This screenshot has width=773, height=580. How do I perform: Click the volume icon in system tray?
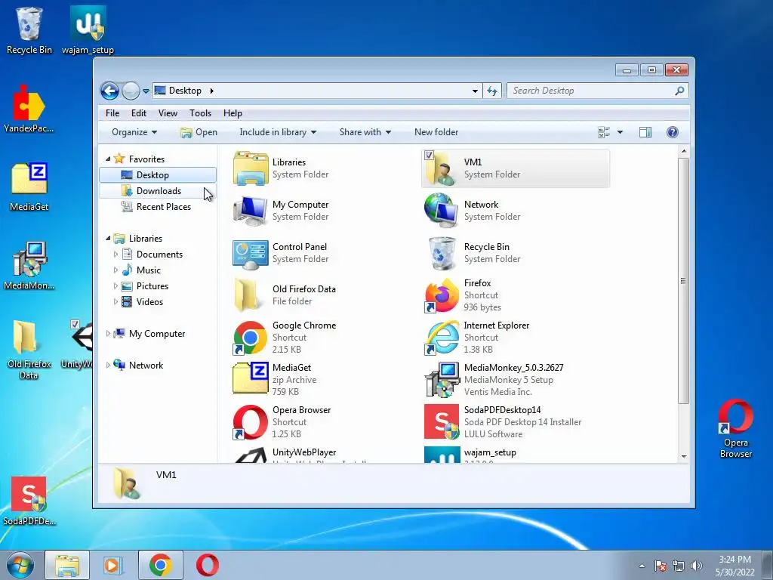point(697,566)
